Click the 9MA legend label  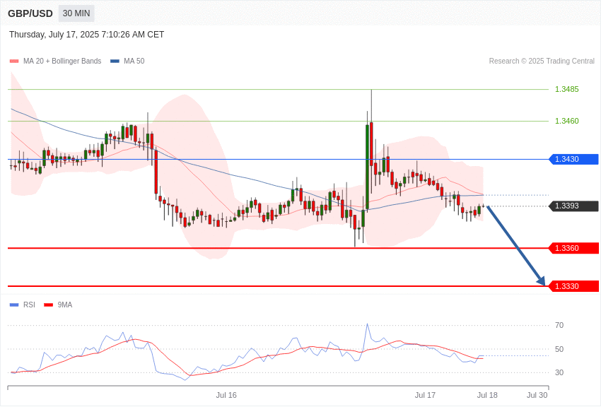pyautogui.click(x=65, y=305)
